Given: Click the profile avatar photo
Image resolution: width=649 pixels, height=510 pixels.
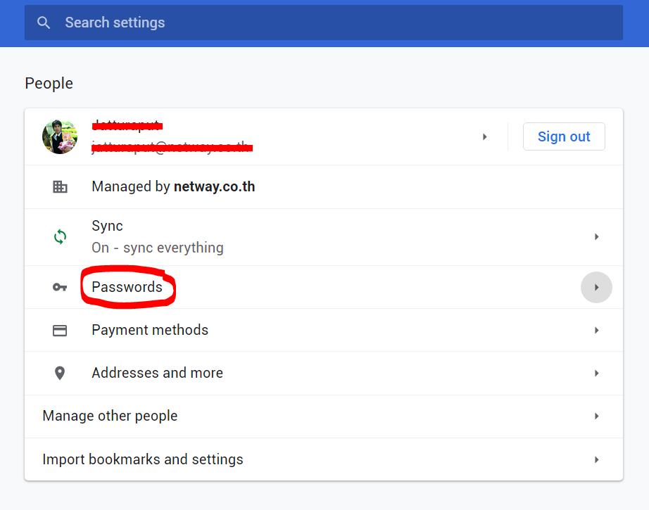Looking at the screenshot, I should pyautogui.click(x=60, y=136).
